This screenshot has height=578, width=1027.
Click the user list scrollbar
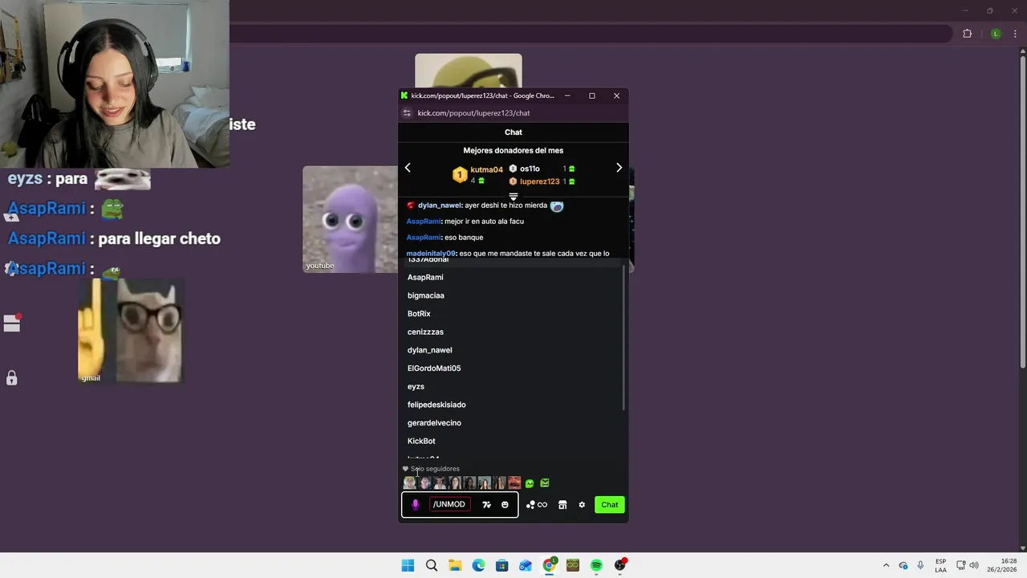point(623,337)
